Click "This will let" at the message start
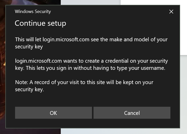This screenshot has width=187, height=134. [28, 39]
